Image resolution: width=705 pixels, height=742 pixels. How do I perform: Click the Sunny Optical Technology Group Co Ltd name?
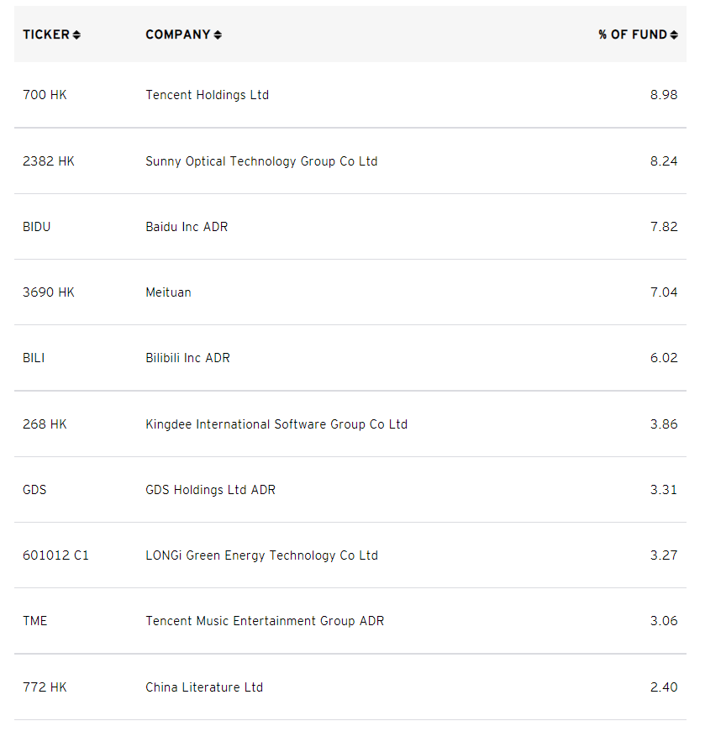click(261, 161)
